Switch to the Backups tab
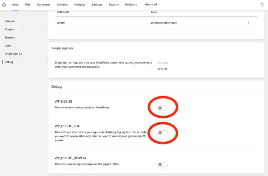This screenshot has width=268, height=176. pos(97,5)
